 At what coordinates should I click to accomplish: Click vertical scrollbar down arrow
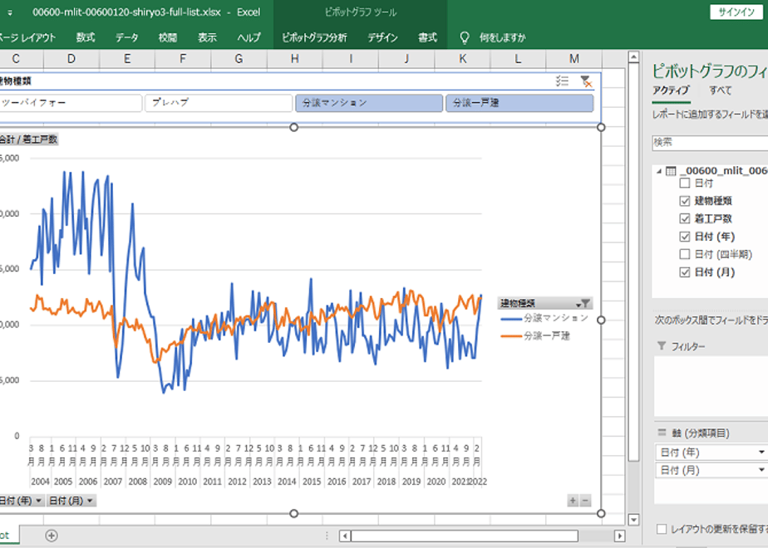[x=633, y=520]
